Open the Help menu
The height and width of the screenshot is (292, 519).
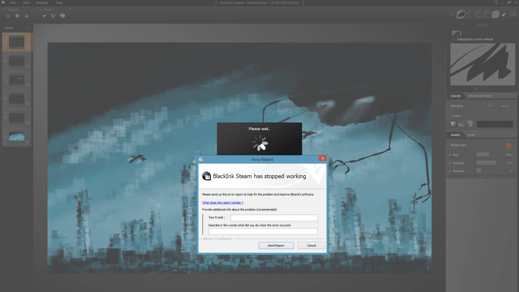[x=59, y=3]
